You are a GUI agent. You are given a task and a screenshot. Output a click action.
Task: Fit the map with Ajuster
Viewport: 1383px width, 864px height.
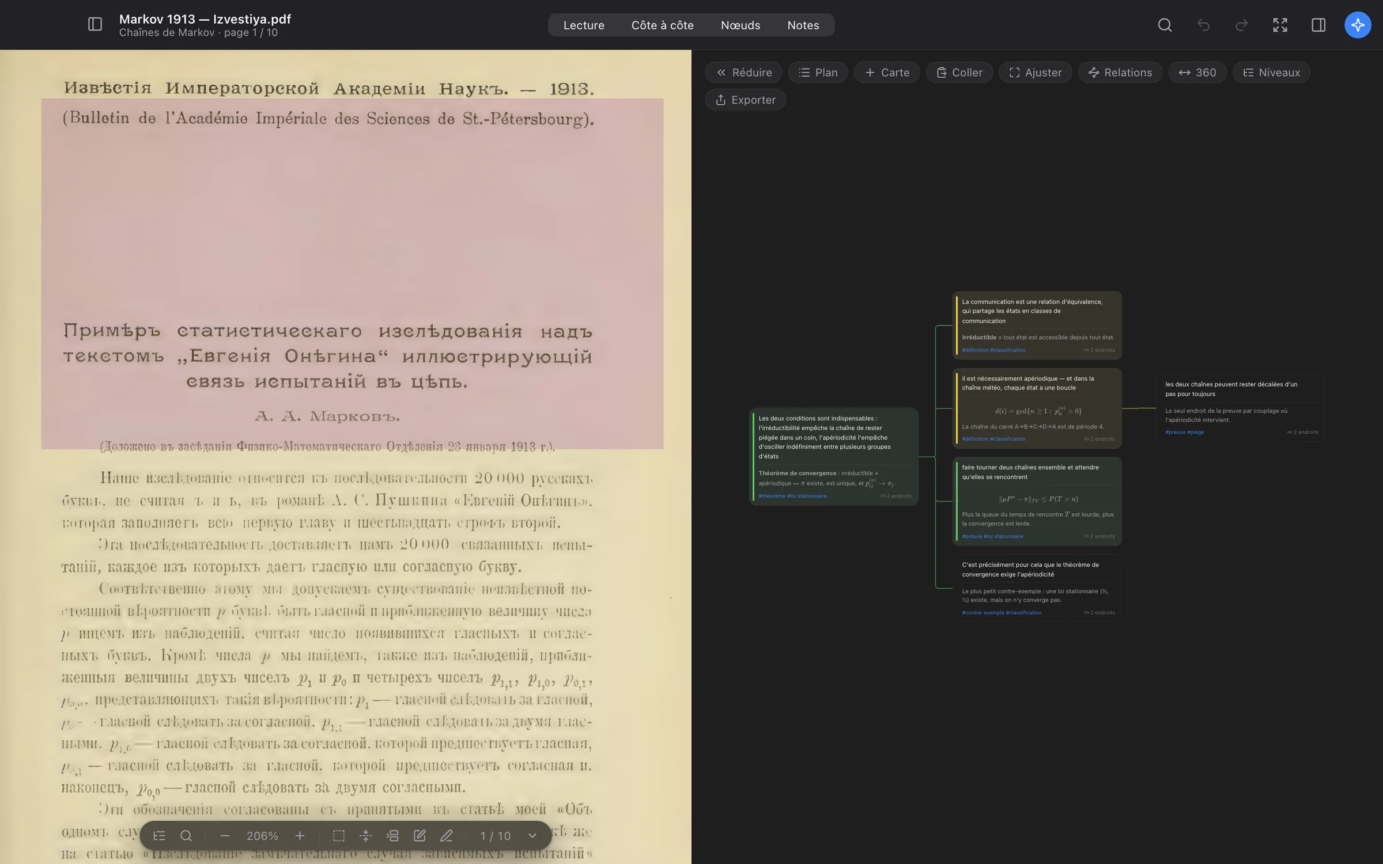click(x=1035, y=73)
